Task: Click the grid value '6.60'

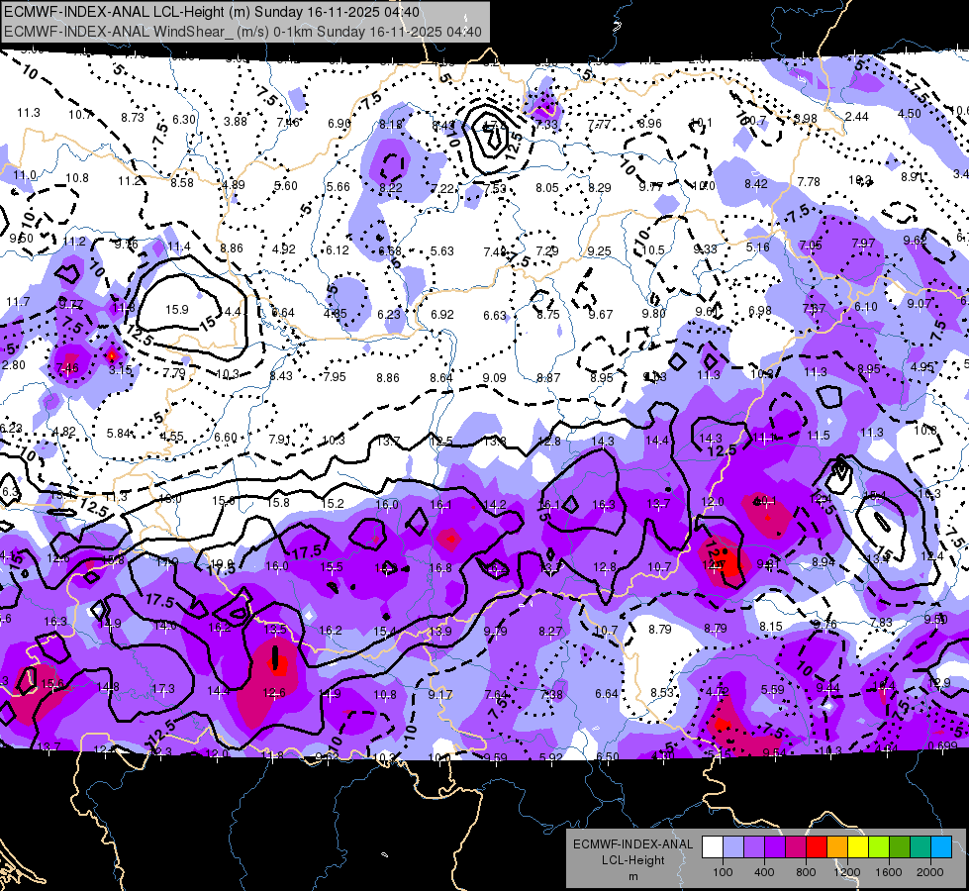Action: point(226,438)
